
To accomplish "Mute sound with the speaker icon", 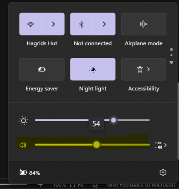I will [23, 145].
